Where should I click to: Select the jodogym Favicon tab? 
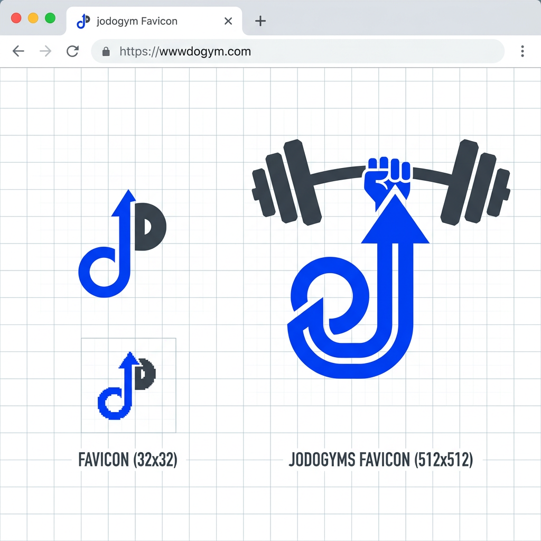154,21
